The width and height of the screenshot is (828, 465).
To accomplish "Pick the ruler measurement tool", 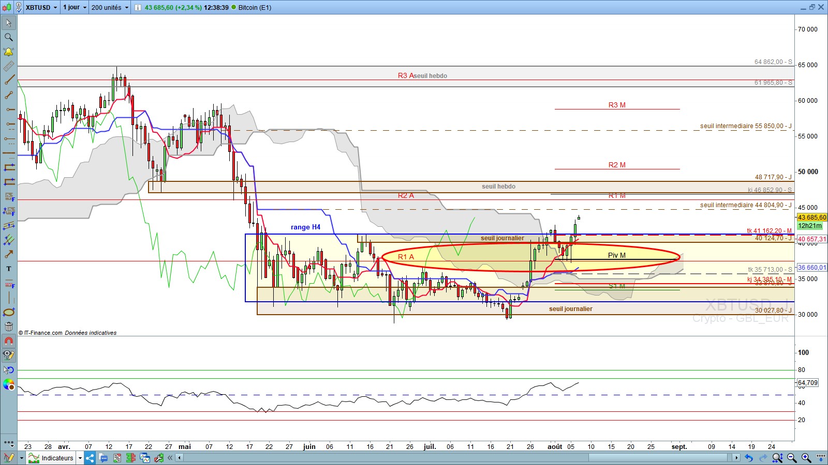I will (x=9, y=66).
